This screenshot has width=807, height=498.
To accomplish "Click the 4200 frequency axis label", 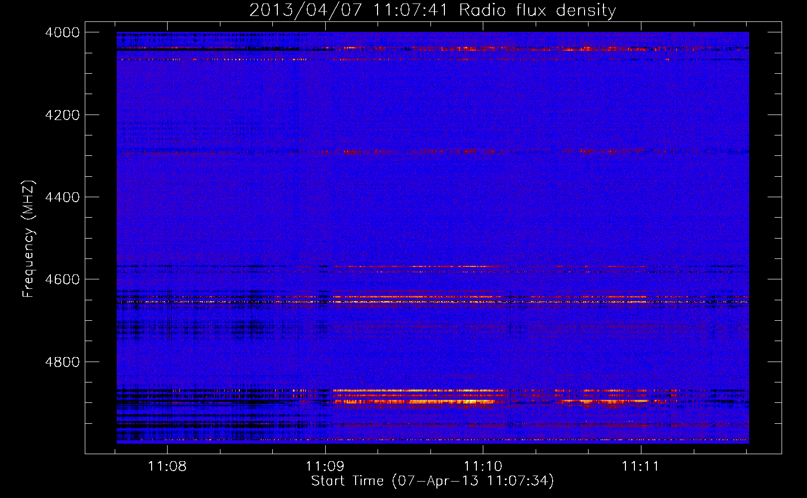I will pyautogui.click(x=62, y=115).
